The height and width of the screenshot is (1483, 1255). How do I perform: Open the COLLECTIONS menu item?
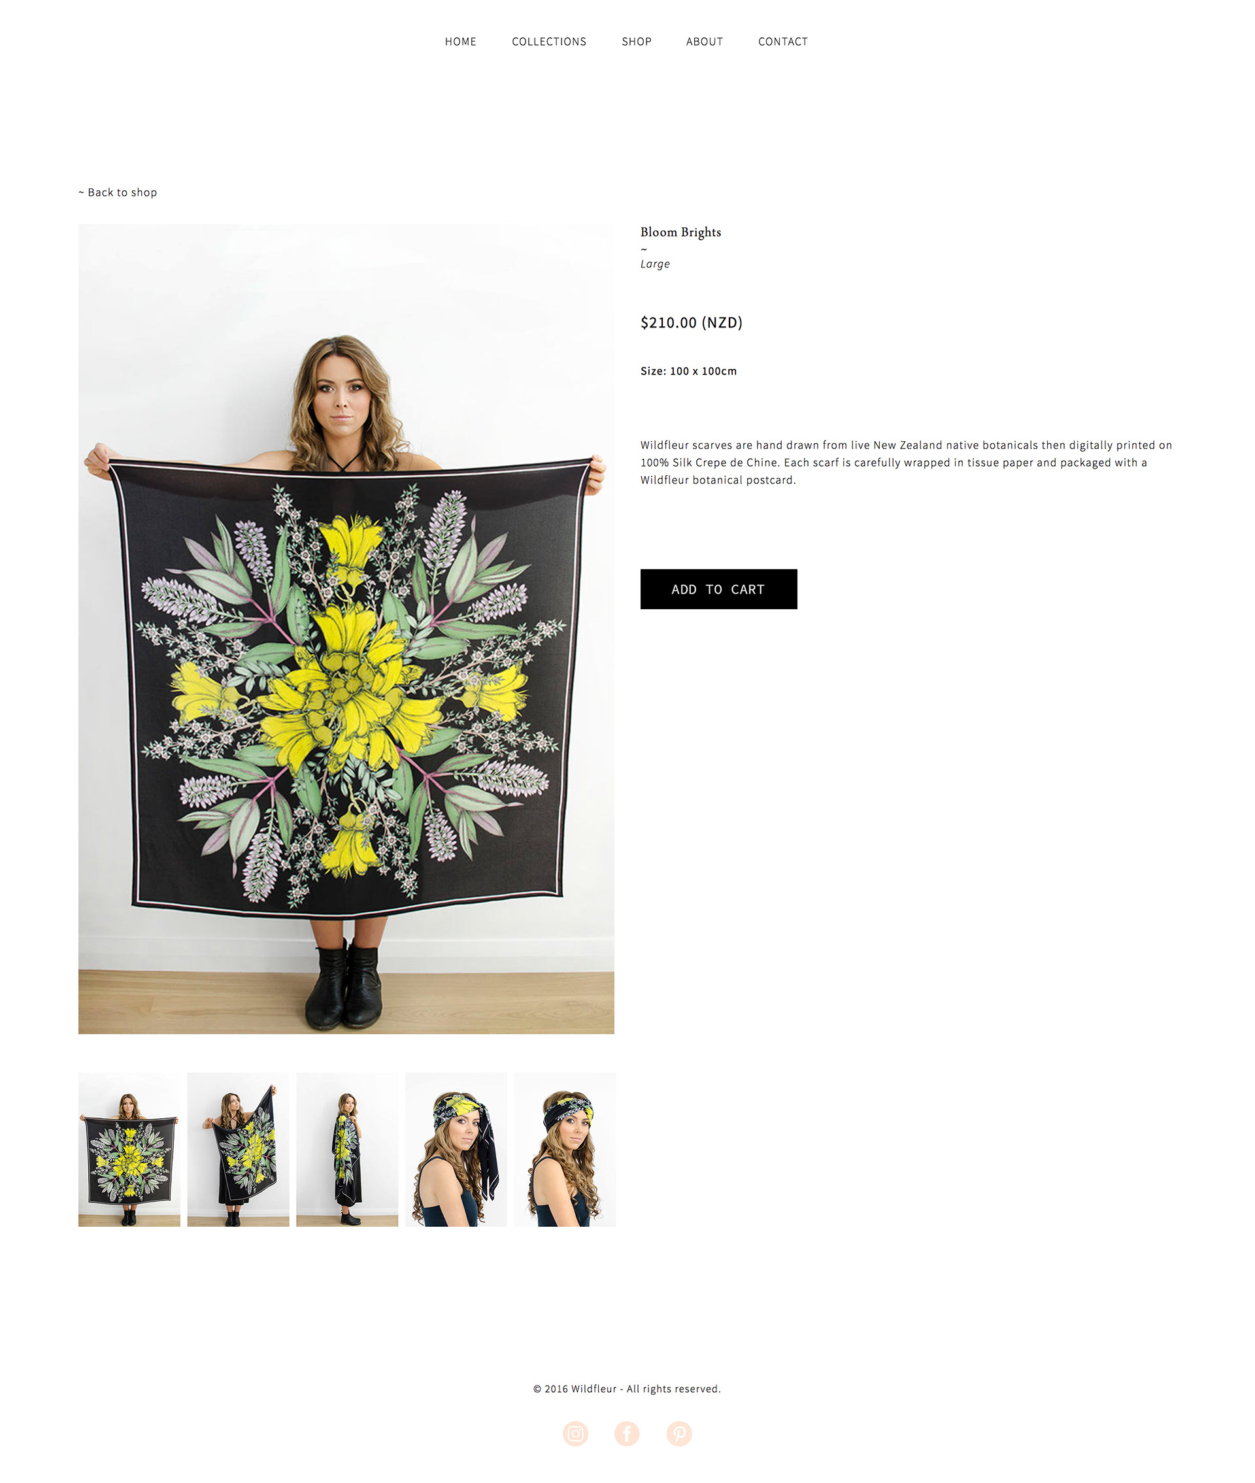coord(549,42)
